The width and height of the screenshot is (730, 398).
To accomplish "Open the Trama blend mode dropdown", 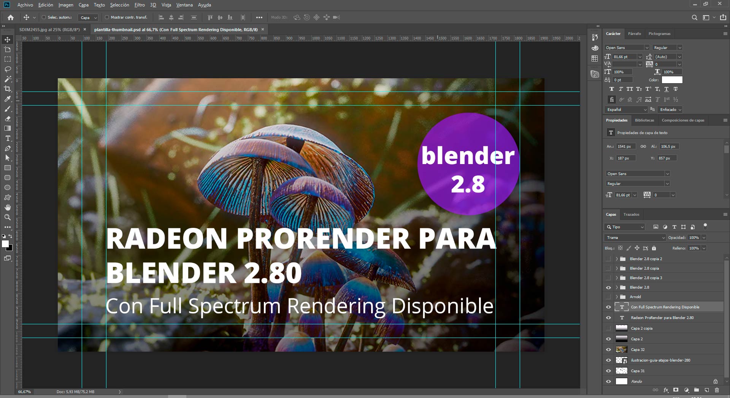I will click(635, 238).
